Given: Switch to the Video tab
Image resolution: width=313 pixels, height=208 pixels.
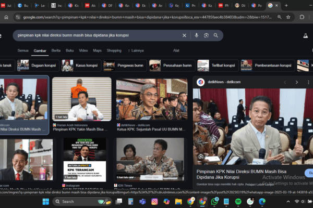Looking at the screenshot, I should pos(83,50).
